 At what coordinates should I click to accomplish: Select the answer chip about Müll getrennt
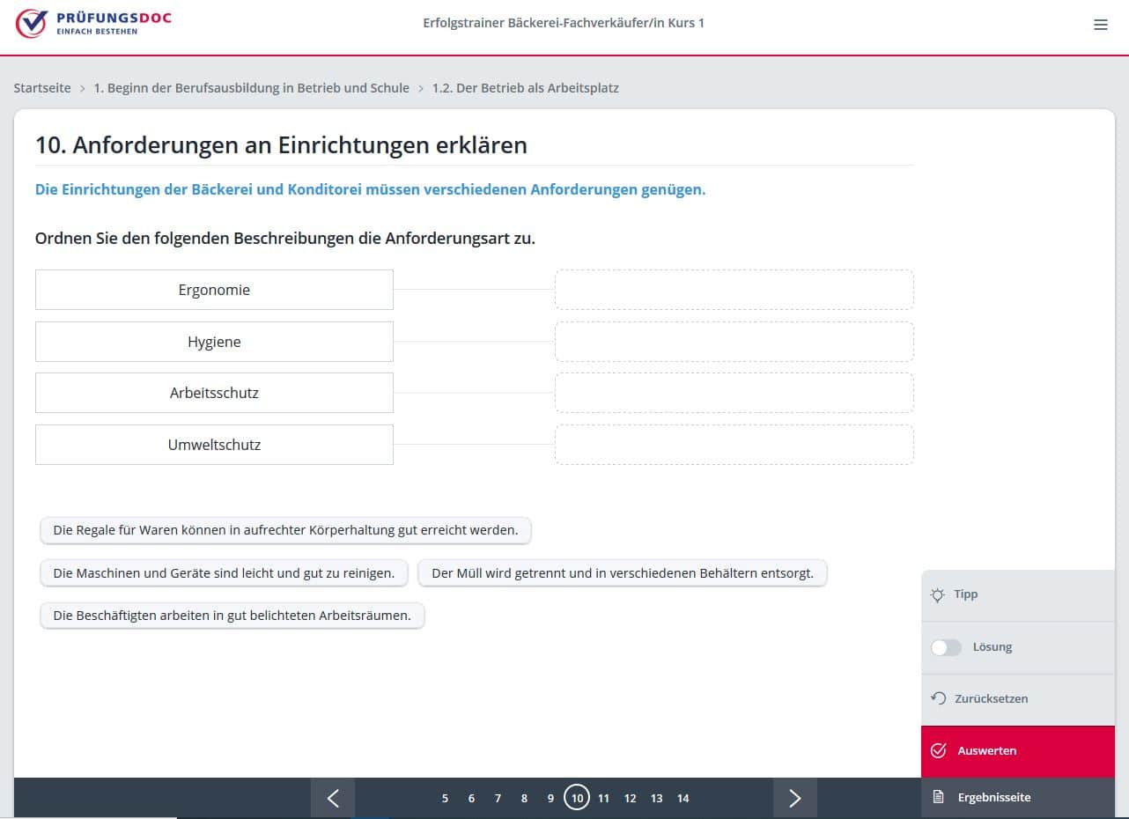pos(622,573)
